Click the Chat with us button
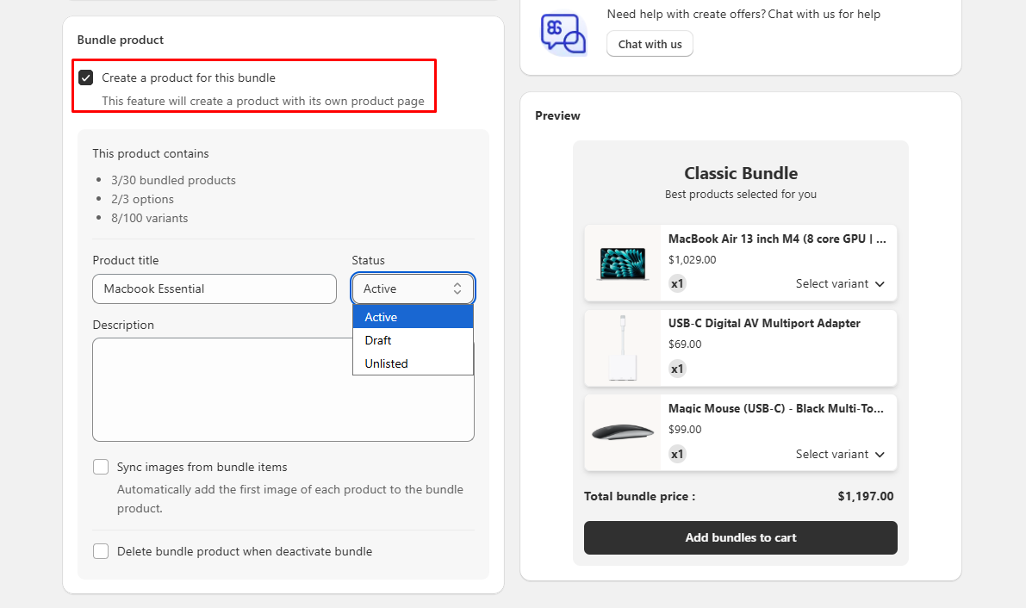The height and width of the screenshot is (608, 1026). [x=650, y=44]
